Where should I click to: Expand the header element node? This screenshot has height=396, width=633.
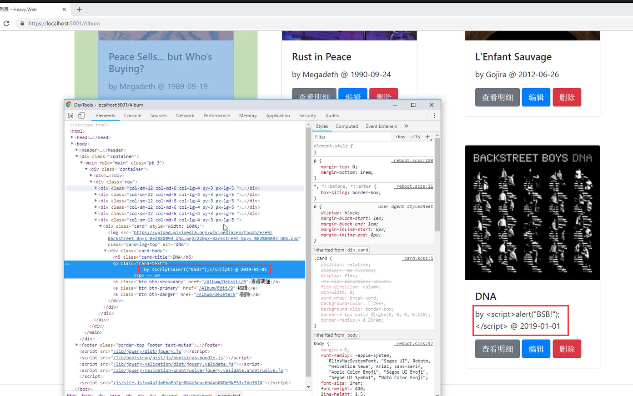[x=77, y=150]
